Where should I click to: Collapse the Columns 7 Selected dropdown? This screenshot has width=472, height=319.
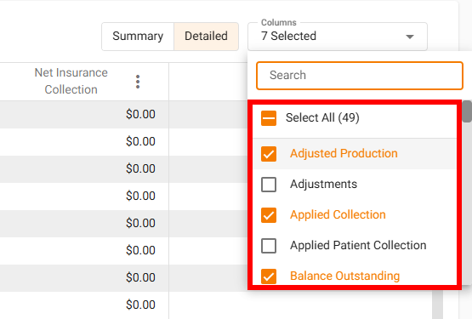338,36
